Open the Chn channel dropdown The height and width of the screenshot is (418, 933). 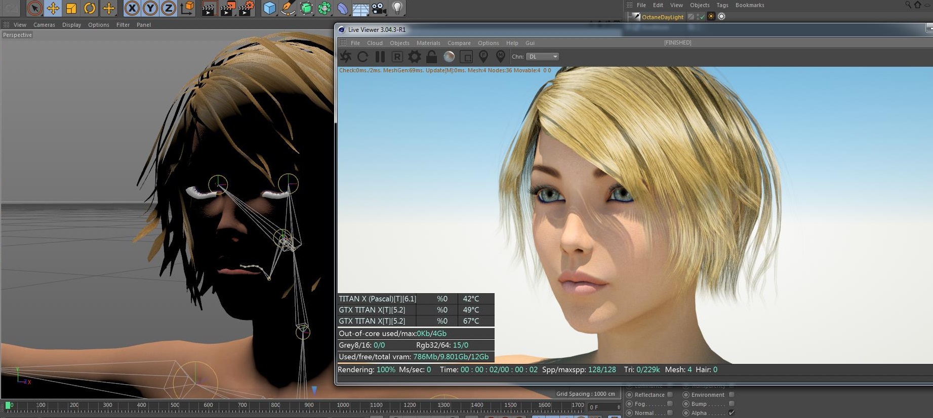tap(542, 57)
